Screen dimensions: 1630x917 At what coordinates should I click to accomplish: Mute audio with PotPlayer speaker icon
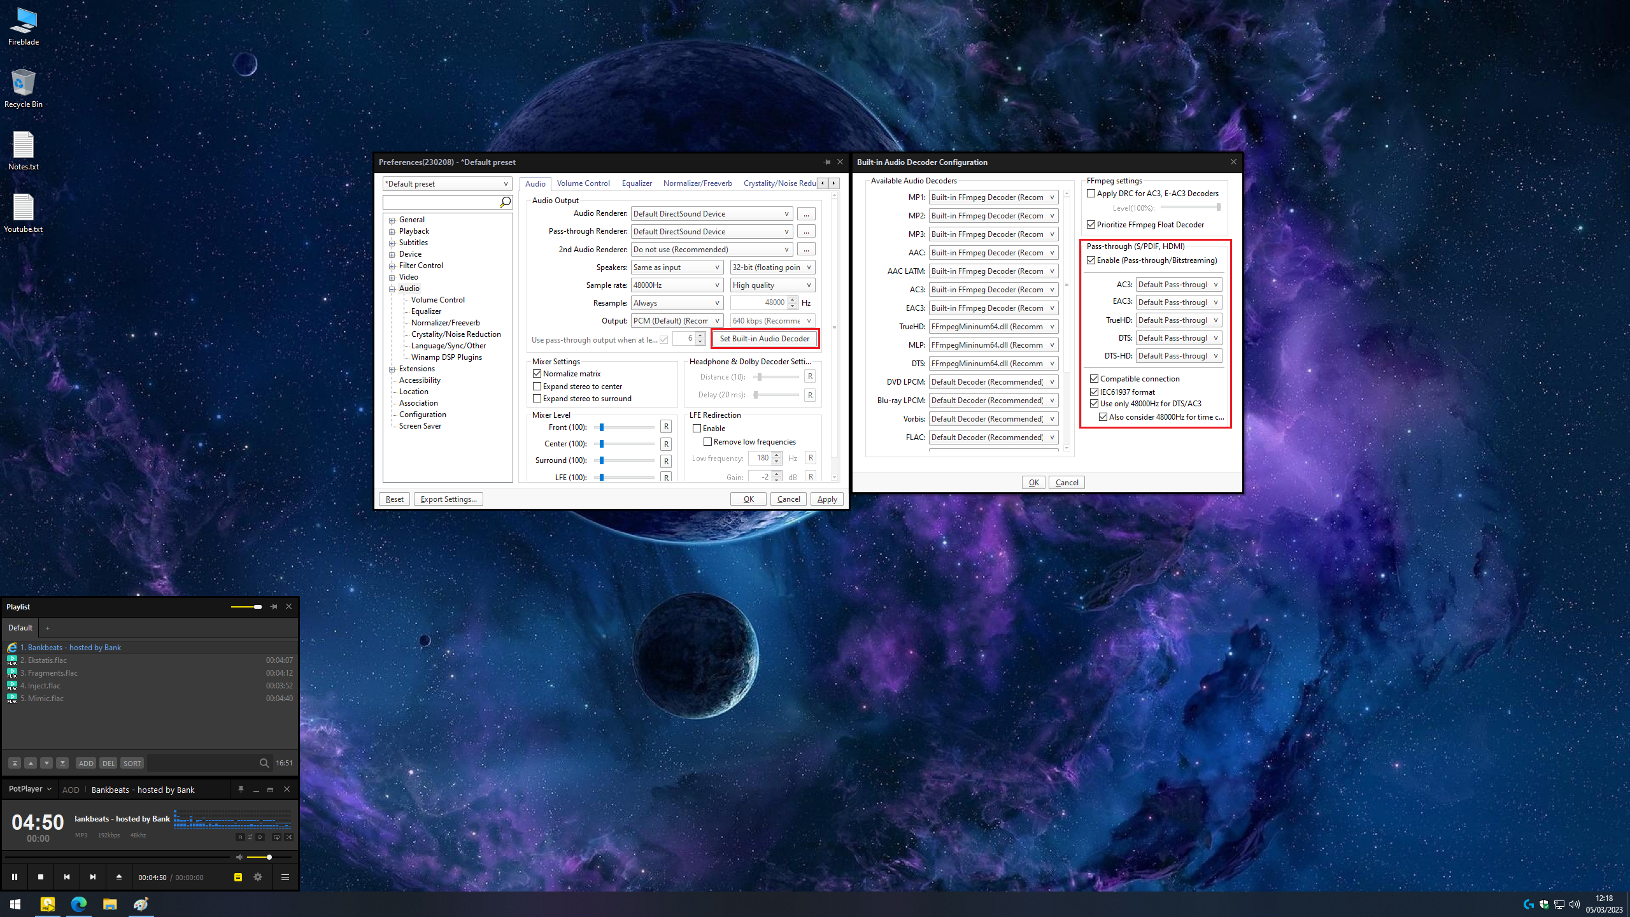(239, 857)
